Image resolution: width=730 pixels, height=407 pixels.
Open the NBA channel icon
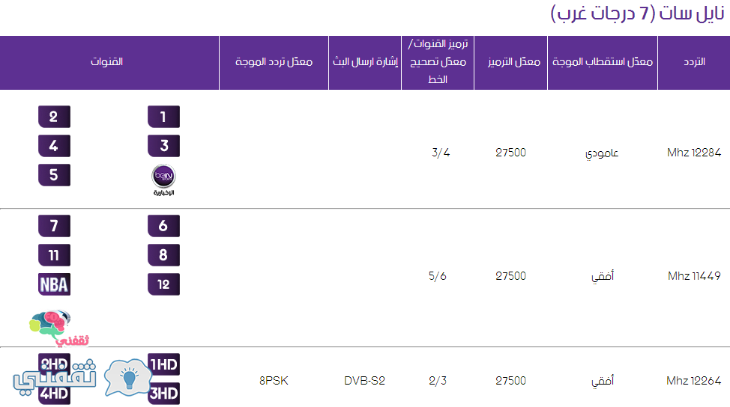pyautogui.click(x=54, y=284)
